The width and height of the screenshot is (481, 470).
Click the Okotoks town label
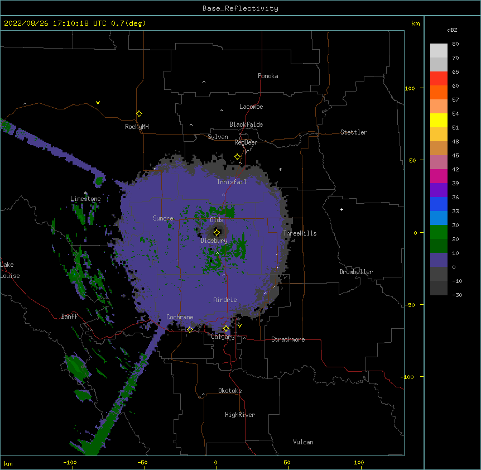230,391
